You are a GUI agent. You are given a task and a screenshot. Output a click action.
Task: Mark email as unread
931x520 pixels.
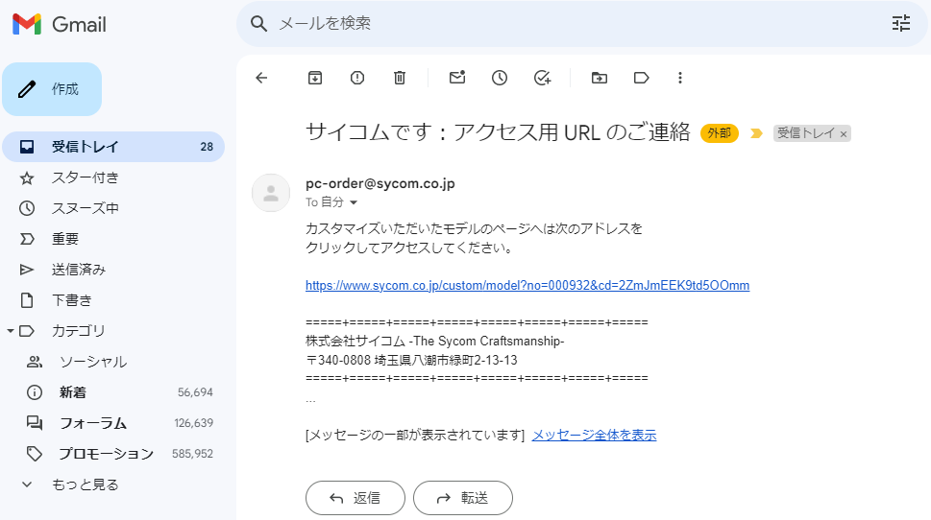coord(457,77)
